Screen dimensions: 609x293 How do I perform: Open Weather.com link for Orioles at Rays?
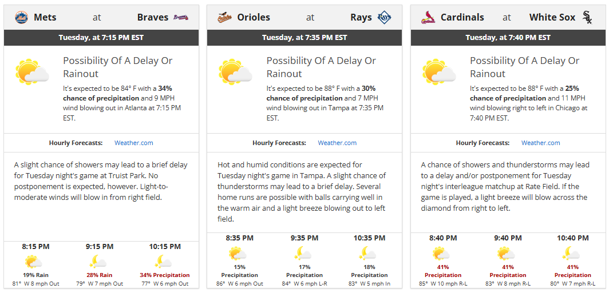click(337, 143)
